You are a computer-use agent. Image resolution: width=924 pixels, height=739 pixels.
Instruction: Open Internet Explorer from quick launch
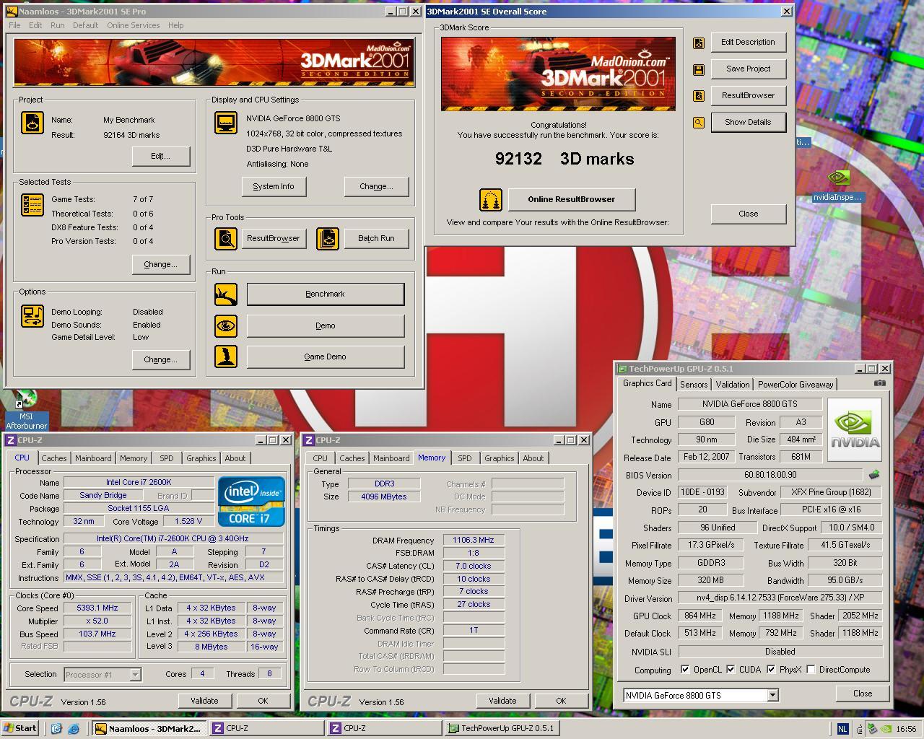[x=73, y=728]
